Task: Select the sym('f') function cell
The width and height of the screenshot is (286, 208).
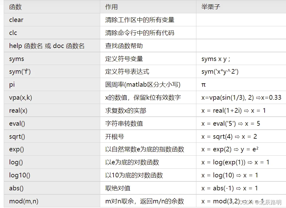Action: (20, 72)
